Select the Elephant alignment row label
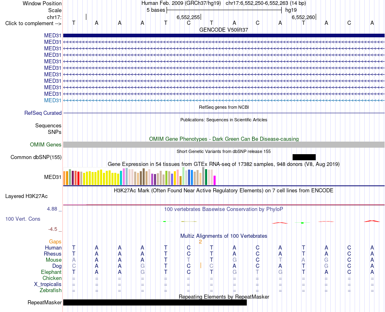385x312 pixels. click(x=51, y=272)
